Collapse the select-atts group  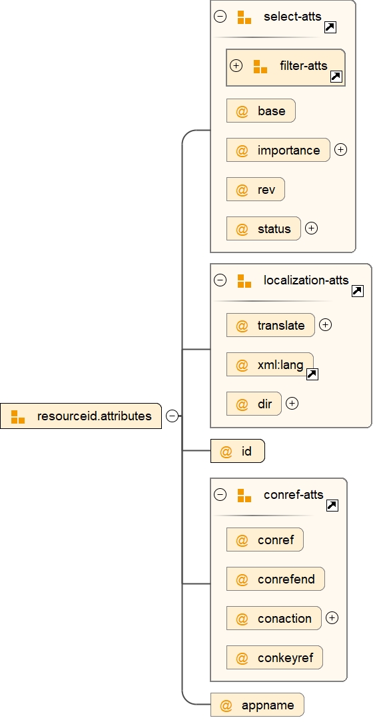[220, 17]
